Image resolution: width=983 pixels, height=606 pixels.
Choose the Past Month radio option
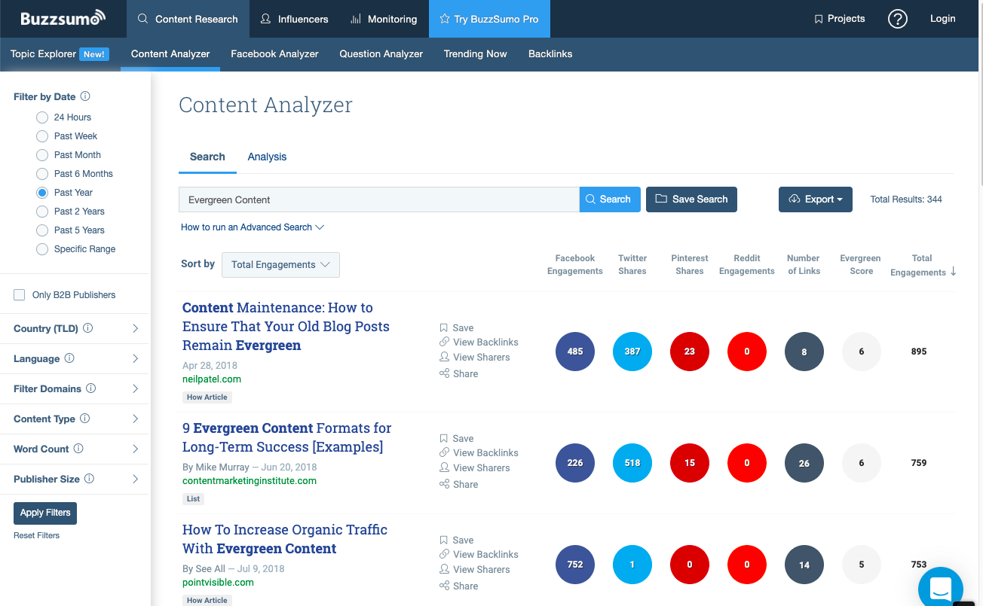42,155
